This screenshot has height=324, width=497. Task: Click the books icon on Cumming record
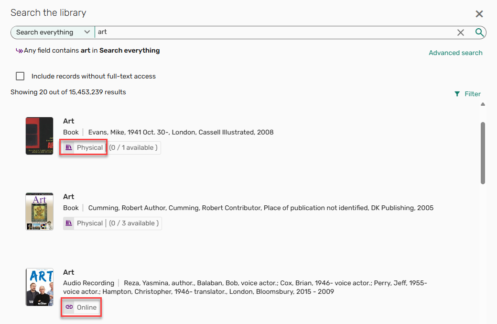click(x=69, y=223)
